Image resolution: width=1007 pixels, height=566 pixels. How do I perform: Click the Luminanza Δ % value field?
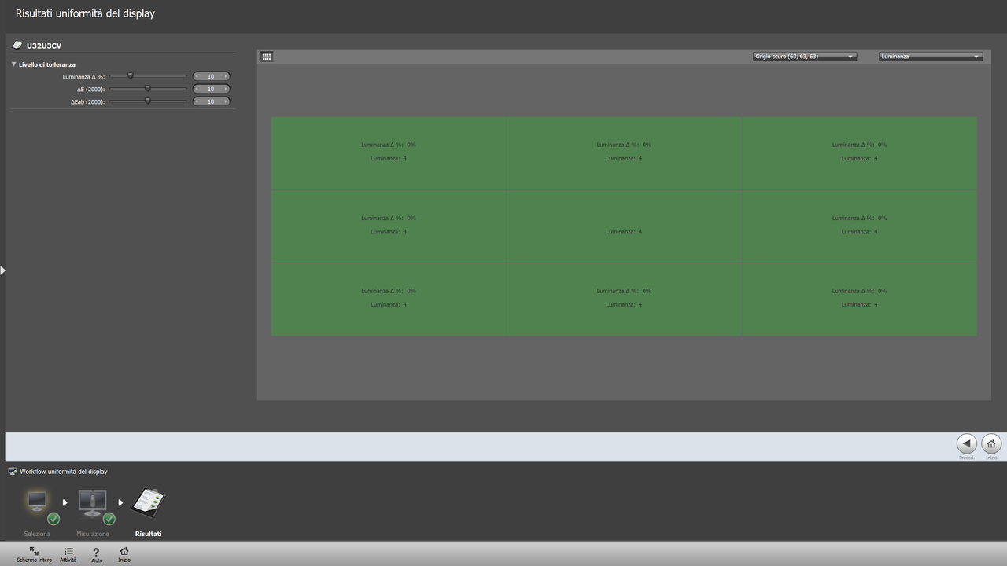[x=211, y=76]
